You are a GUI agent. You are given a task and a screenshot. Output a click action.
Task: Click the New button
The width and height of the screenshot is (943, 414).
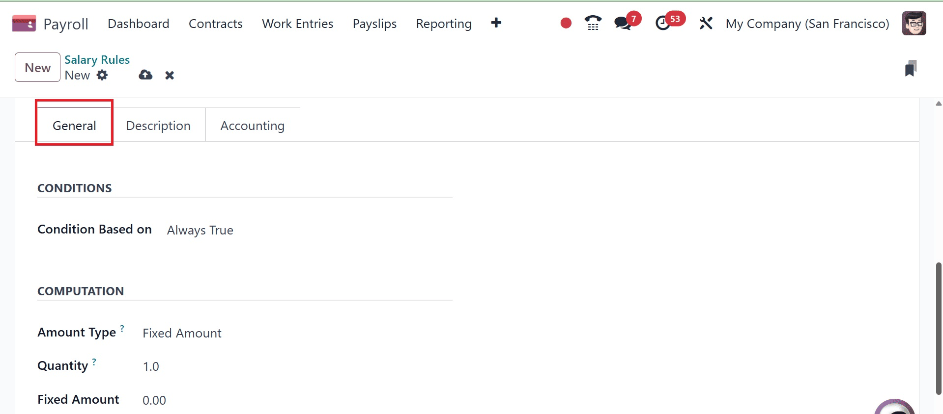pos(38,67)
